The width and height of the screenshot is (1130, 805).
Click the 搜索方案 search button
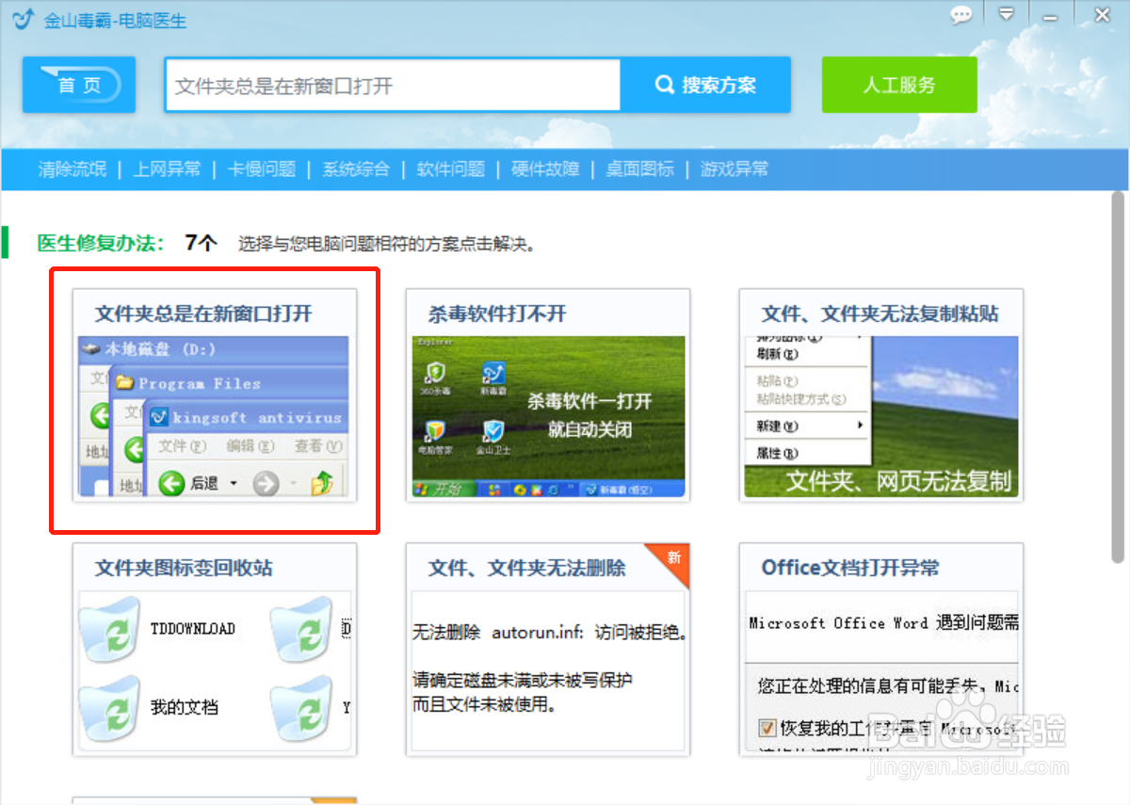pyautogui.click(x=705, y=86)
